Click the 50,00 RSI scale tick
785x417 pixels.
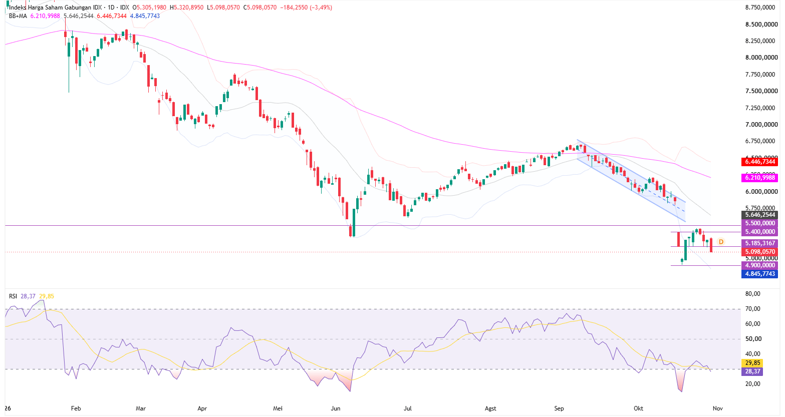(x=753, y=339)
